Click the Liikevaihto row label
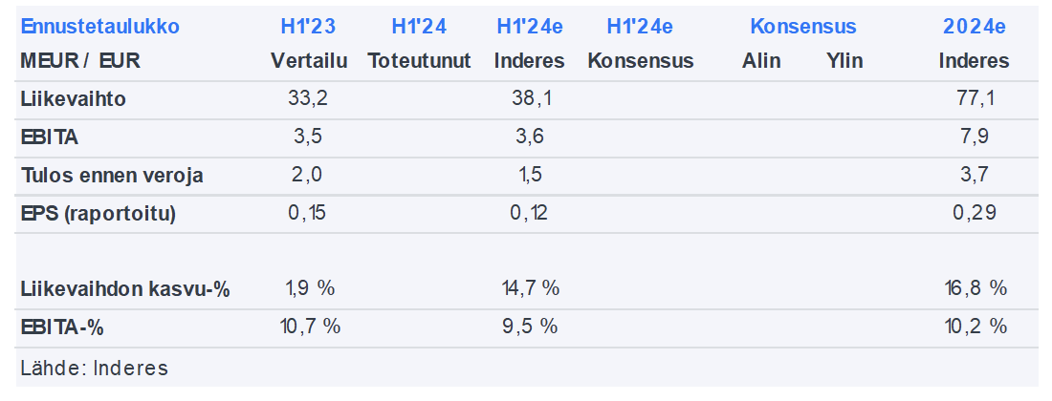Image resolution: width=1052 pixels, height=401 pixels. pos(73,98)
